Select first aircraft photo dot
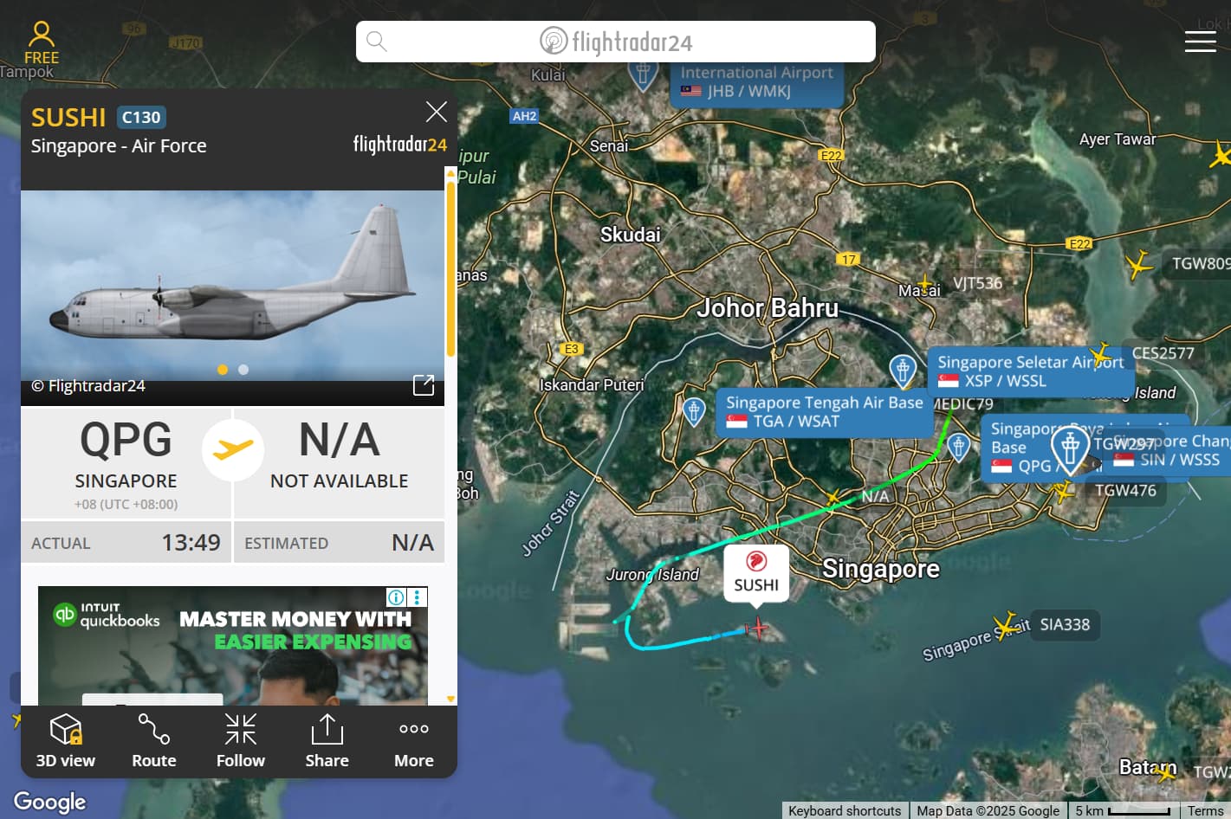Image resolution: width=1231 pixels, height=819 pixels. (x=223, y=370)
